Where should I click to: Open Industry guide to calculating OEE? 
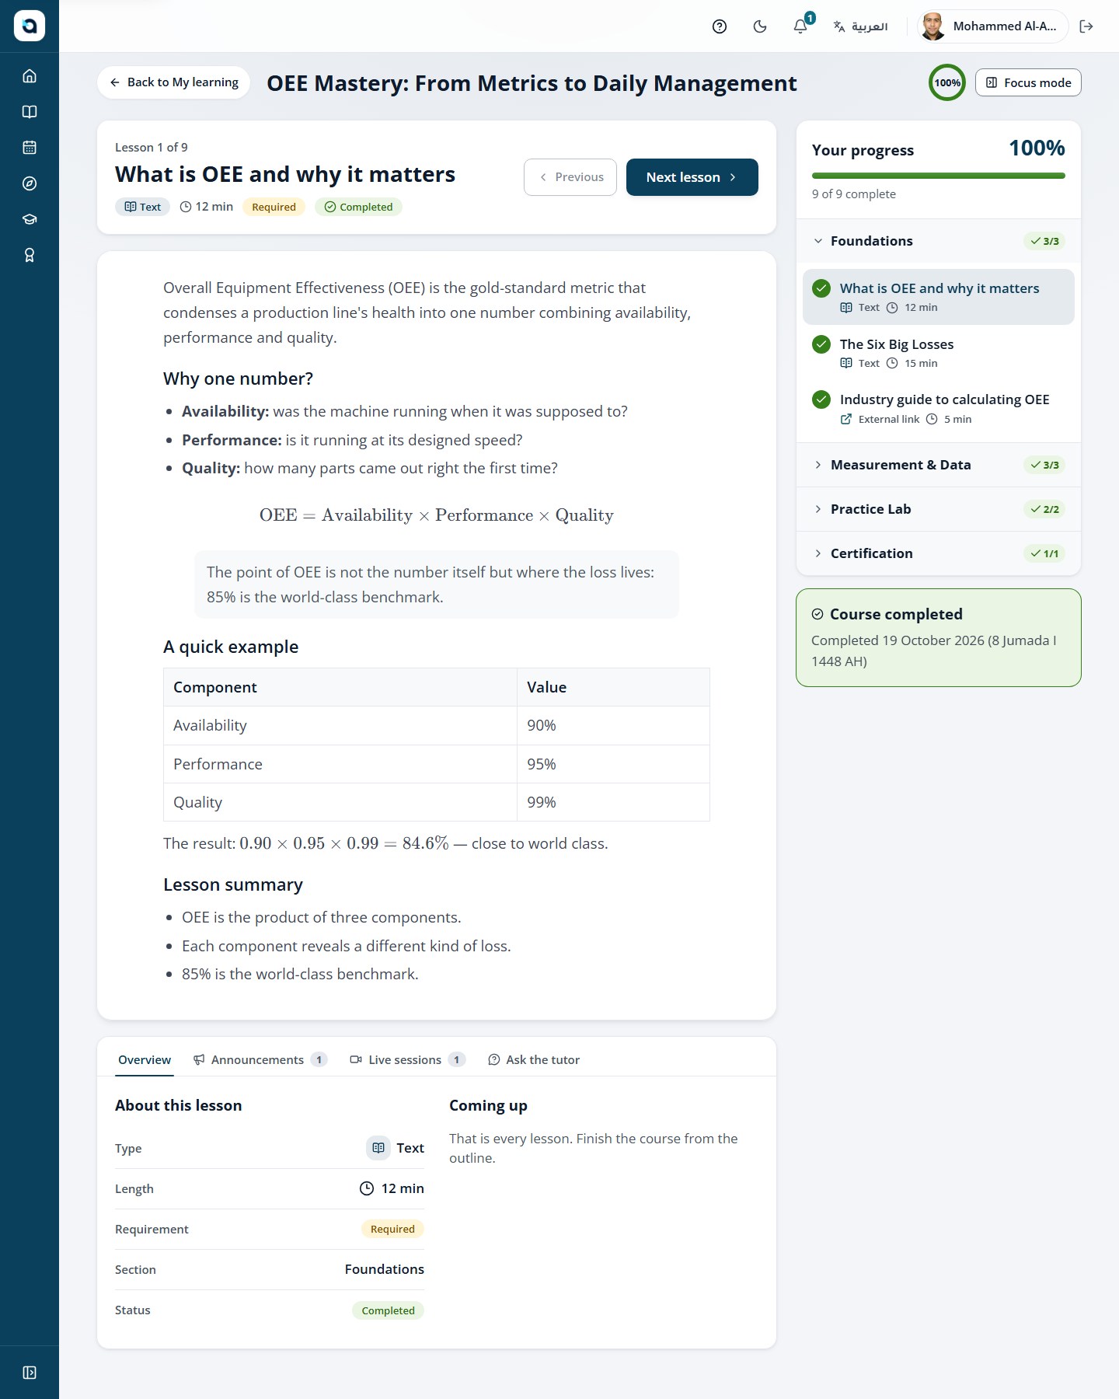click(x=939, y=409)
